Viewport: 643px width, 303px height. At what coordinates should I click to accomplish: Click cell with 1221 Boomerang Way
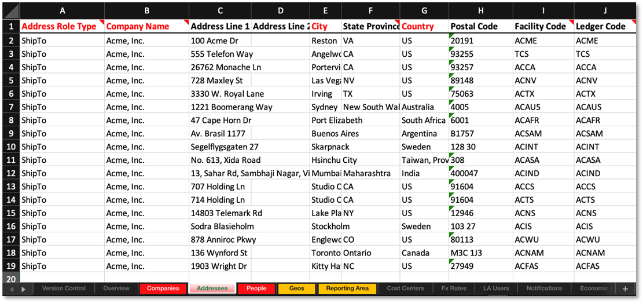[220, 107]
